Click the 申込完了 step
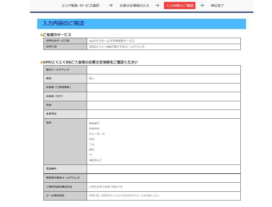Image resolution: width=272 pixels, height=207 pixels. pyautogui.click(x=217, y=6)
